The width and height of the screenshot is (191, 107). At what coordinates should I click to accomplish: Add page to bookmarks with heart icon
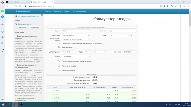[168, 6]
